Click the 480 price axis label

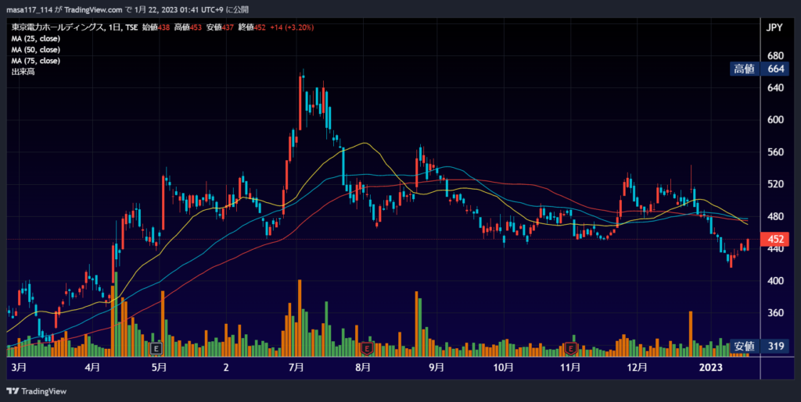pyautogui.click(x=775, y=216)
